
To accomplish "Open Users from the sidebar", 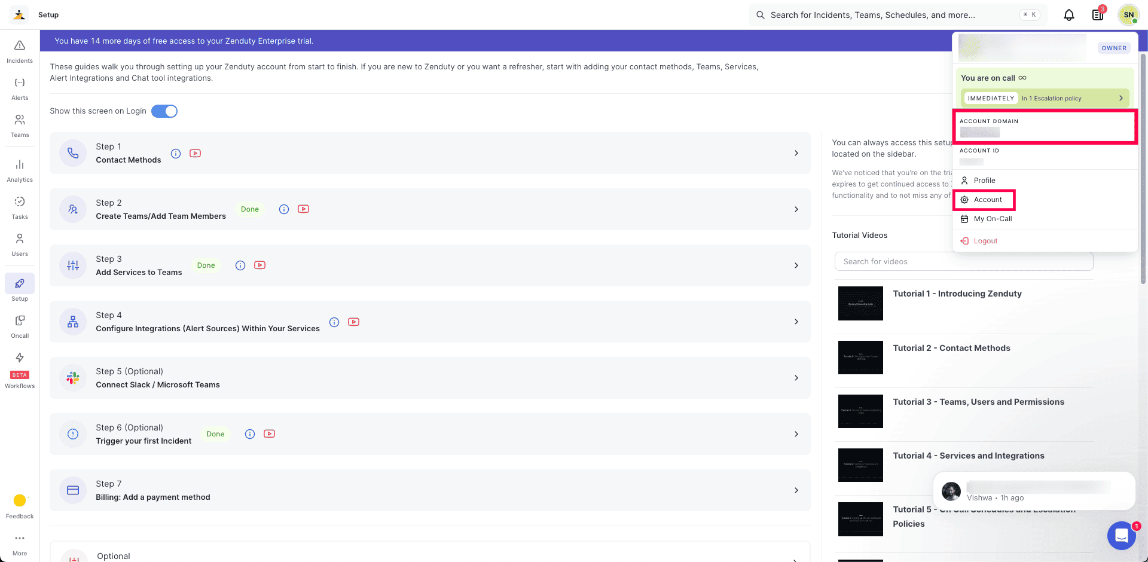I will (20, 245).
